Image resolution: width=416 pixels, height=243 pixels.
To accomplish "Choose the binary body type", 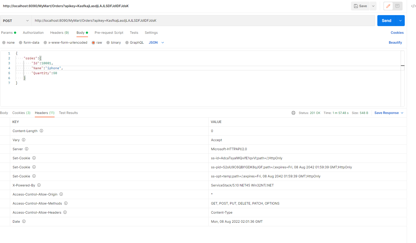I will tap(108, 43).
